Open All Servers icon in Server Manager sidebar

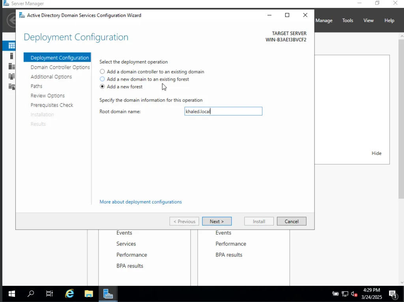11,66
